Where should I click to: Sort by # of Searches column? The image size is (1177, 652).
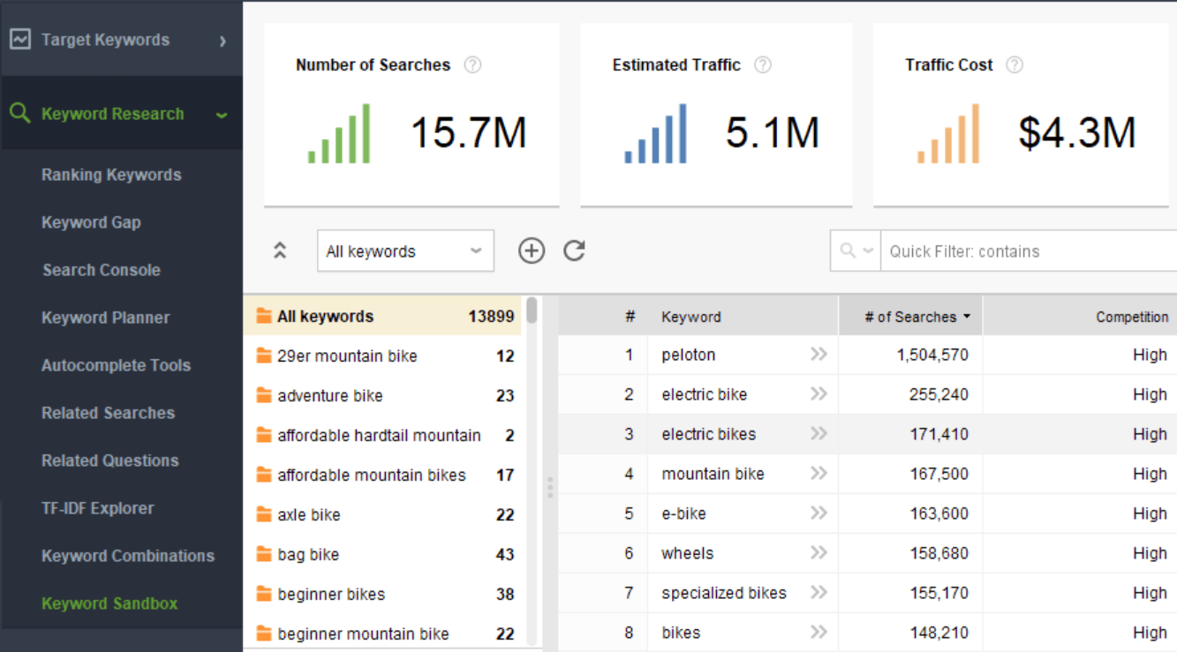[x=910, y=317]
